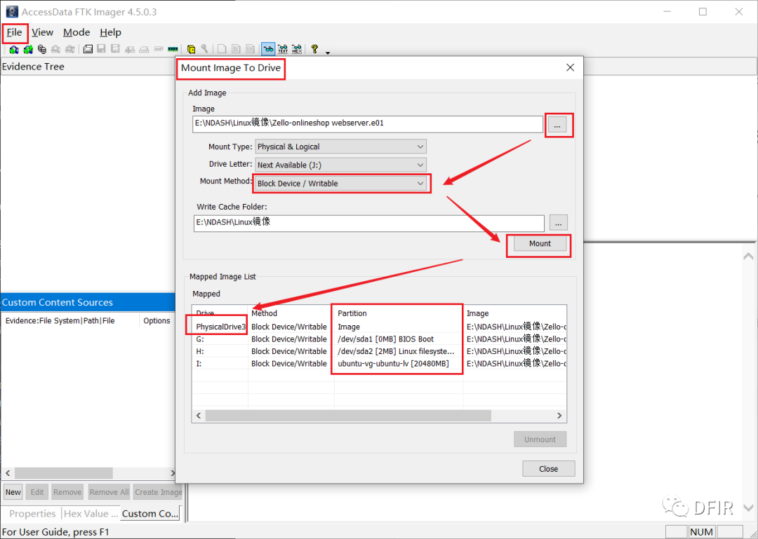Switch viewer to HEX mode icon

point(297,49)
